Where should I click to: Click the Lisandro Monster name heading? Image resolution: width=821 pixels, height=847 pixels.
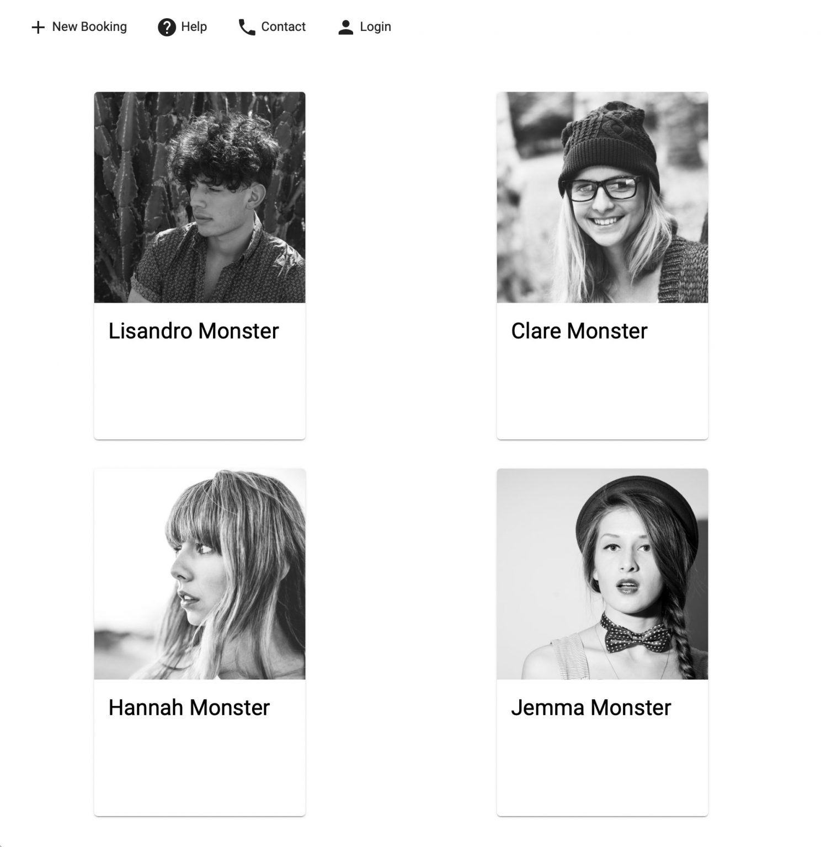click(x=194, y=331)
